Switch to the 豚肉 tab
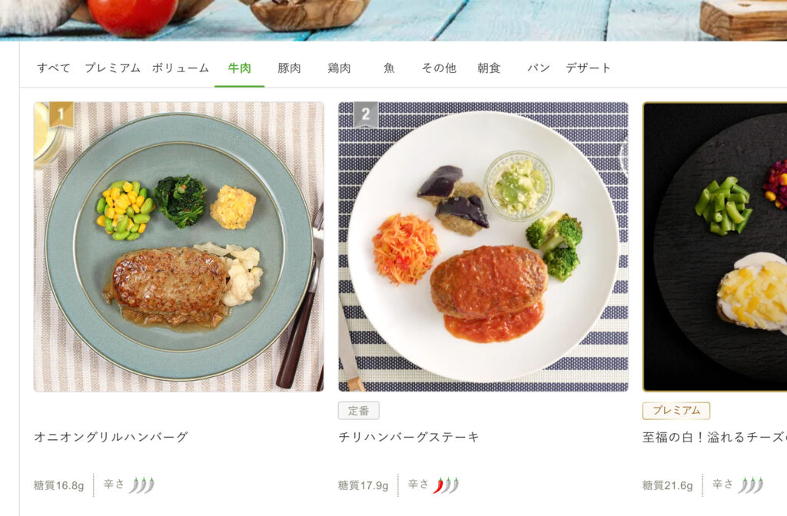Image resolution: width=787 pixels, height=516 pixels. [289, 68]
